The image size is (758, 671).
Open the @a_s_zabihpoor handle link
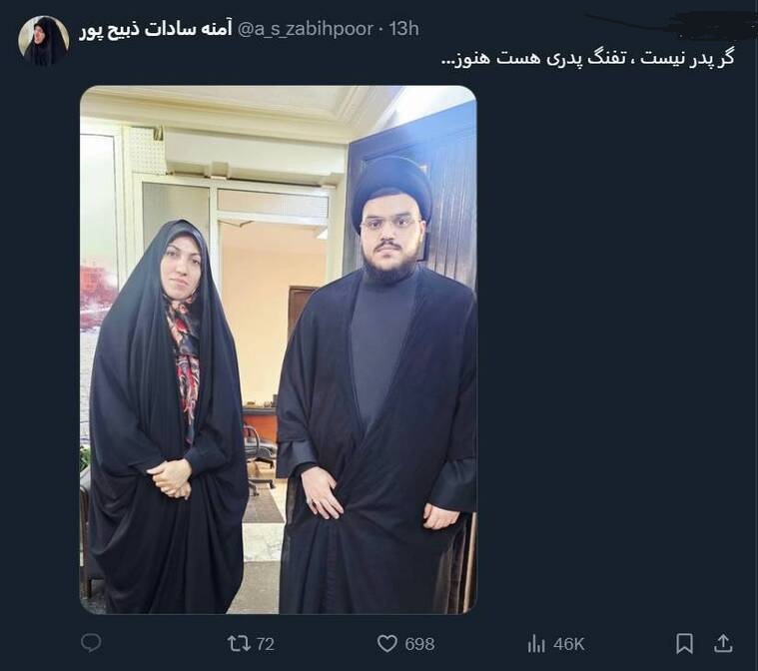click(x=306, y=29)
